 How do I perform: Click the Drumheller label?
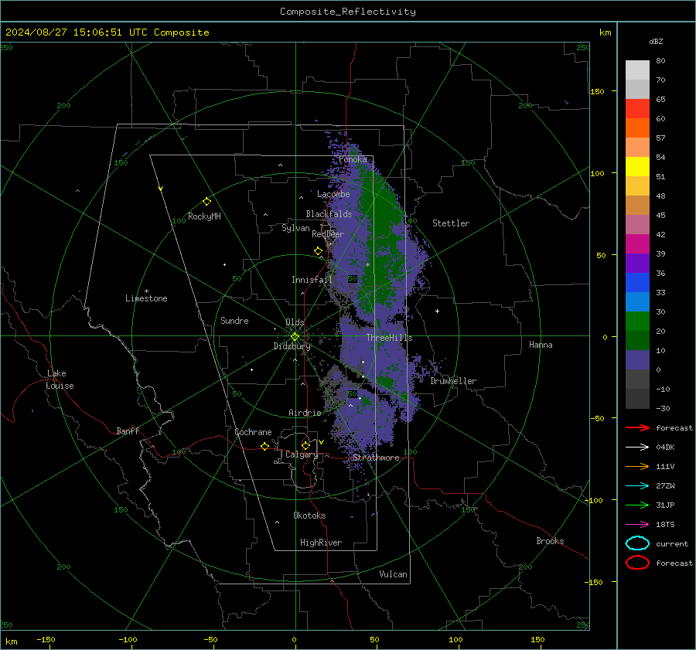[453, 381]
